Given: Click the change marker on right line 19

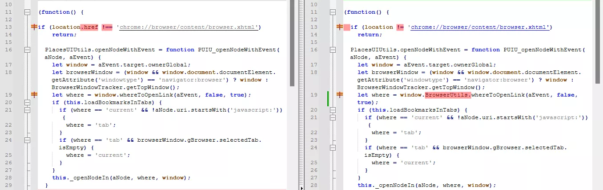Looking at the screenshot, I should (x=340, y=94).
